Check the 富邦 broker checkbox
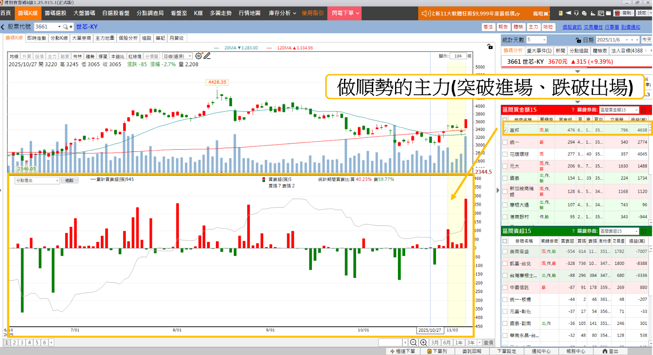Viewport: 653px width, 355px height. (x=505, y=130)
